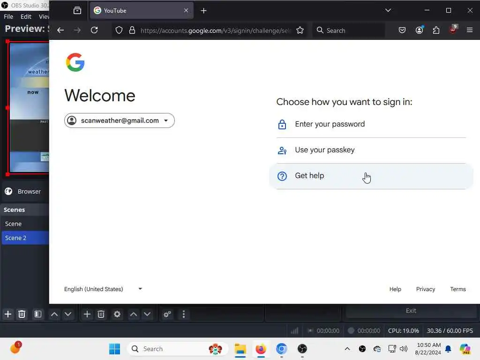Screen dimensions: 480x360
Task: Click the OBS CPU: 19.0% status
Action: [x=403, y=330]
